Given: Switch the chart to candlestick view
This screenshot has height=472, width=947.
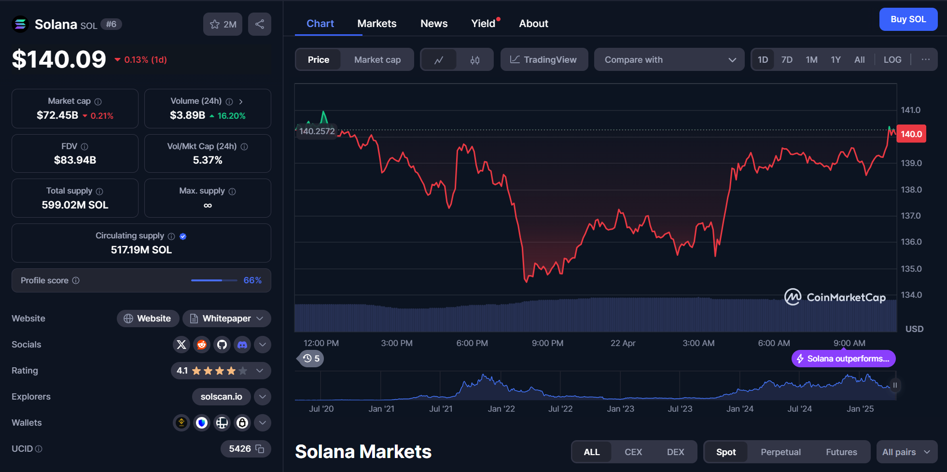Looking at the screenshot, I should (x=475, y=59).
